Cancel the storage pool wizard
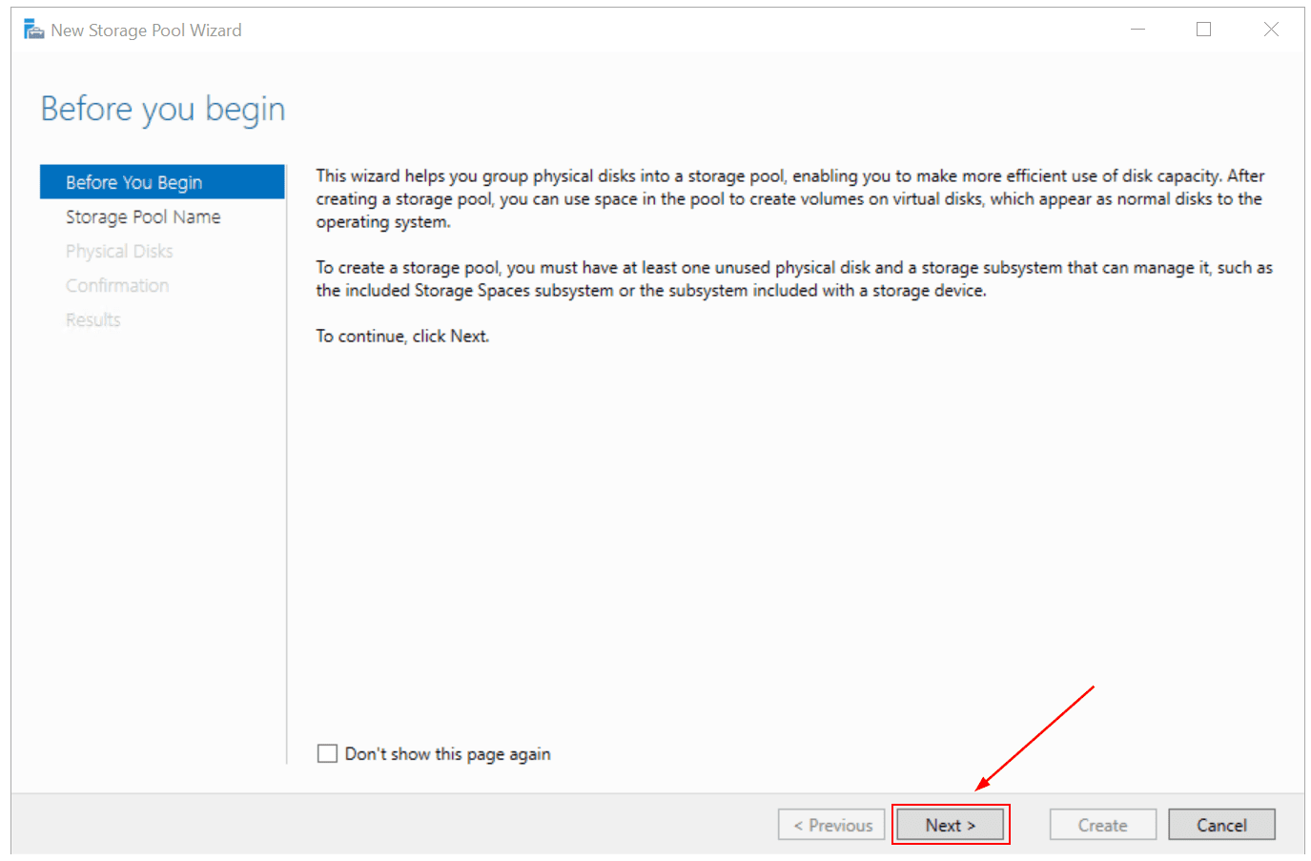This screenshot has height=861, width=1311. pos(1221,825)
